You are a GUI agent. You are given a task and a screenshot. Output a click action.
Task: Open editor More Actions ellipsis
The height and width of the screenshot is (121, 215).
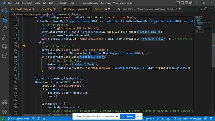click(x=211, y=9)
